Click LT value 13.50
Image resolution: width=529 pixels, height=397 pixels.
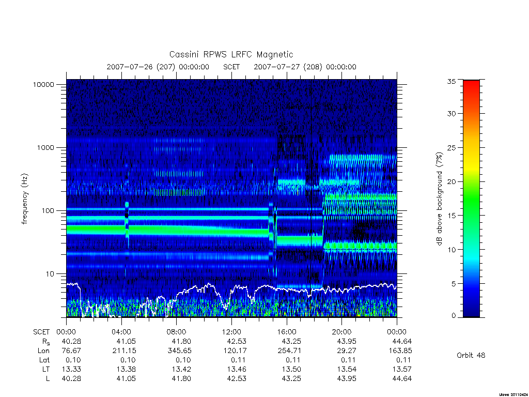point(291,370)
